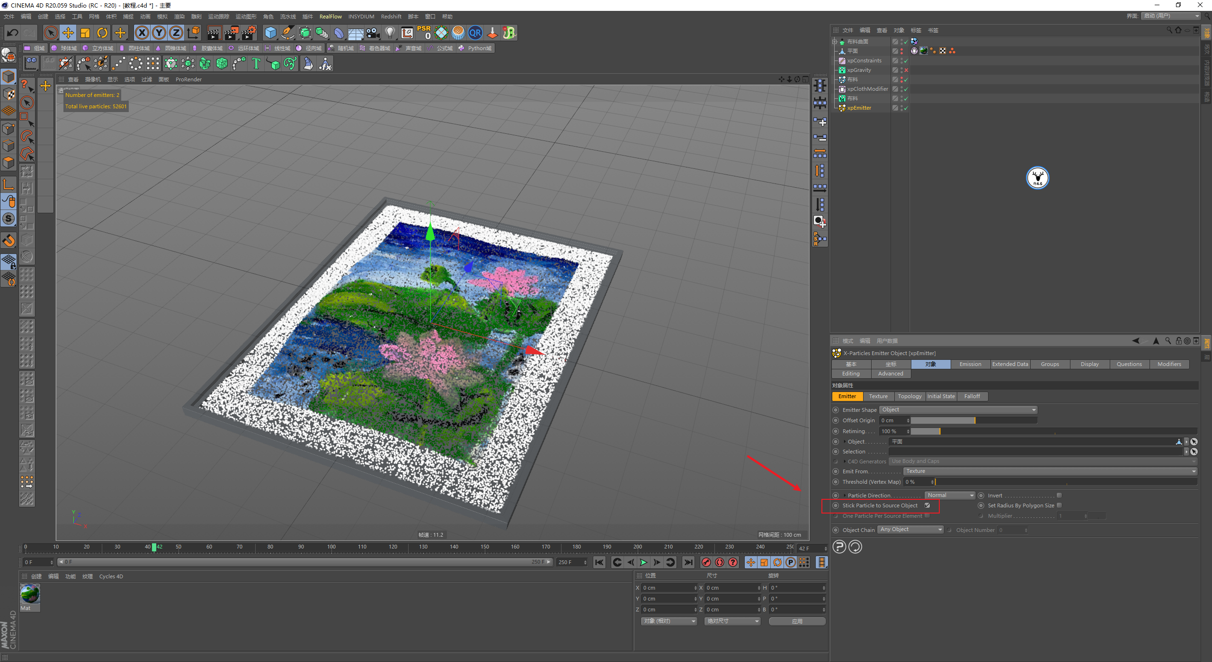Click the 应用 apply button

tap(797, 621)
